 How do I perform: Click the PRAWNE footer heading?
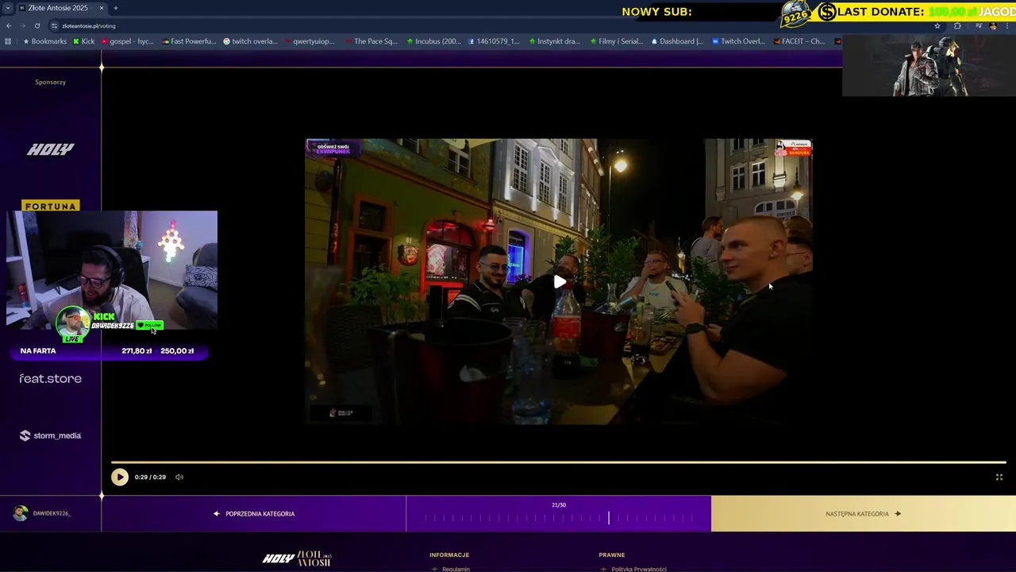612,555
